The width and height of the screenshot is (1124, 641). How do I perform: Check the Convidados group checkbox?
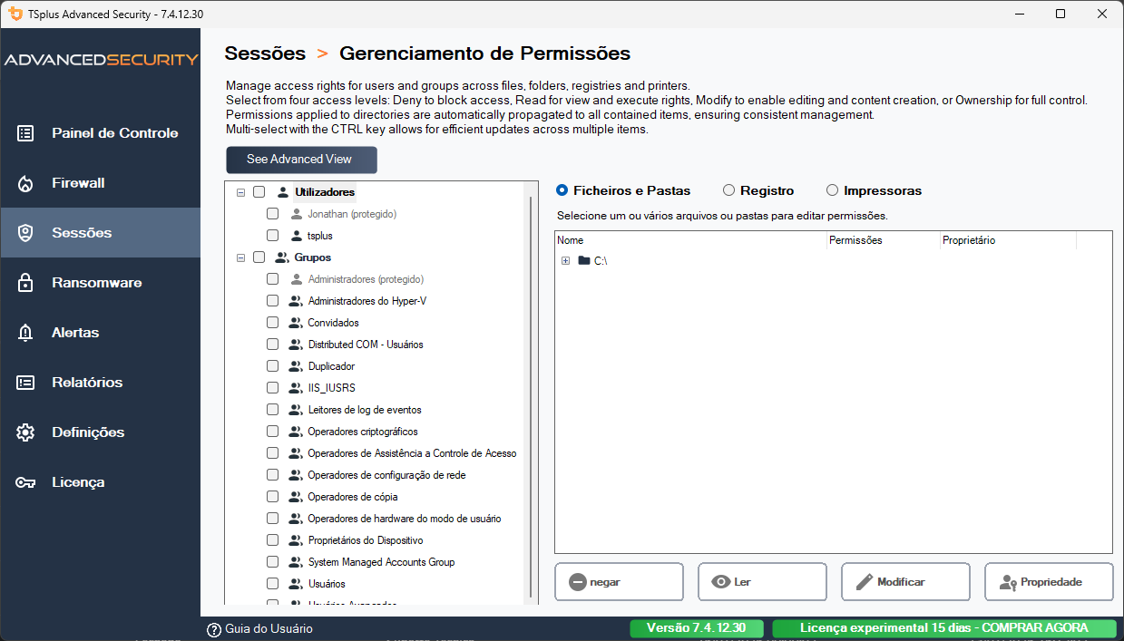tap(272, 322)
